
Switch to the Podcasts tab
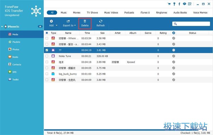[129, 13]
